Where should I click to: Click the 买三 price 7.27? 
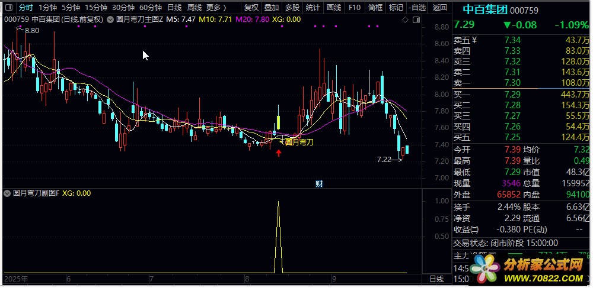point(512,116)
